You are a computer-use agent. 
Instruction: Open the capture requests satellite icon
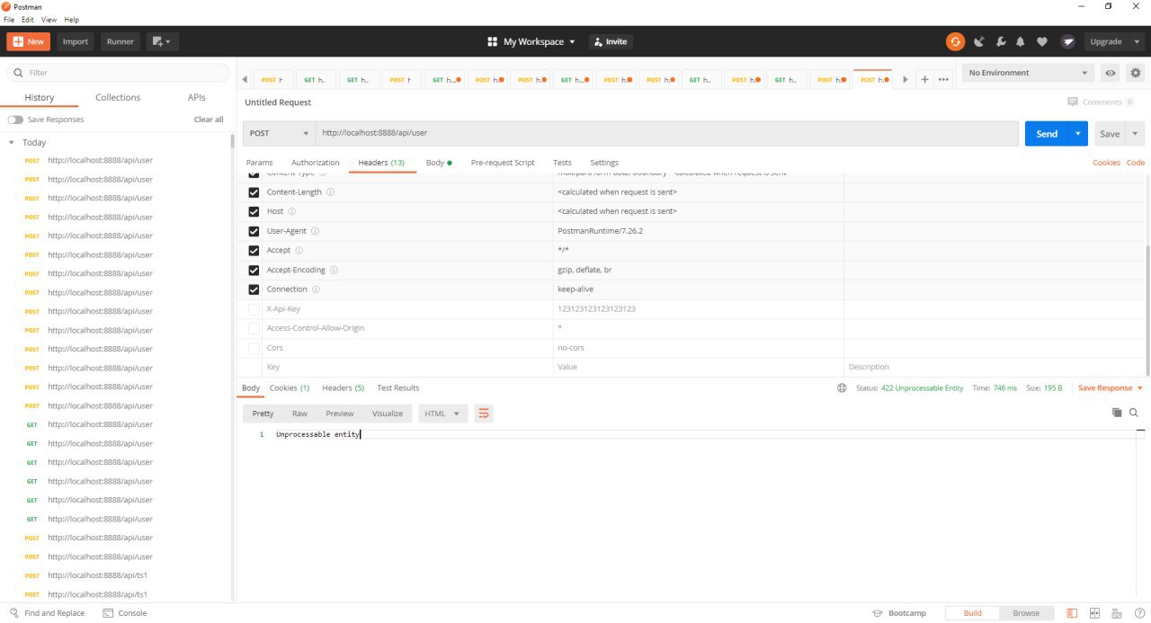pos(978,41)
